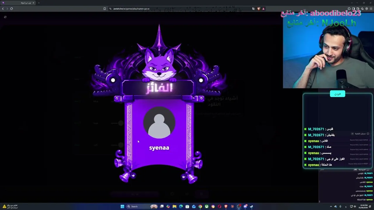This screenshot has height=210, width=374.
Task: Open Discord from the taskbar
Action: click(245, 206)
